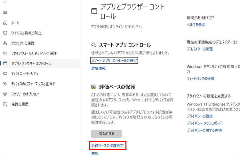Open ファミリーのオプション menu item
This screenshot has height=159, width=240.
click(25, 94)
